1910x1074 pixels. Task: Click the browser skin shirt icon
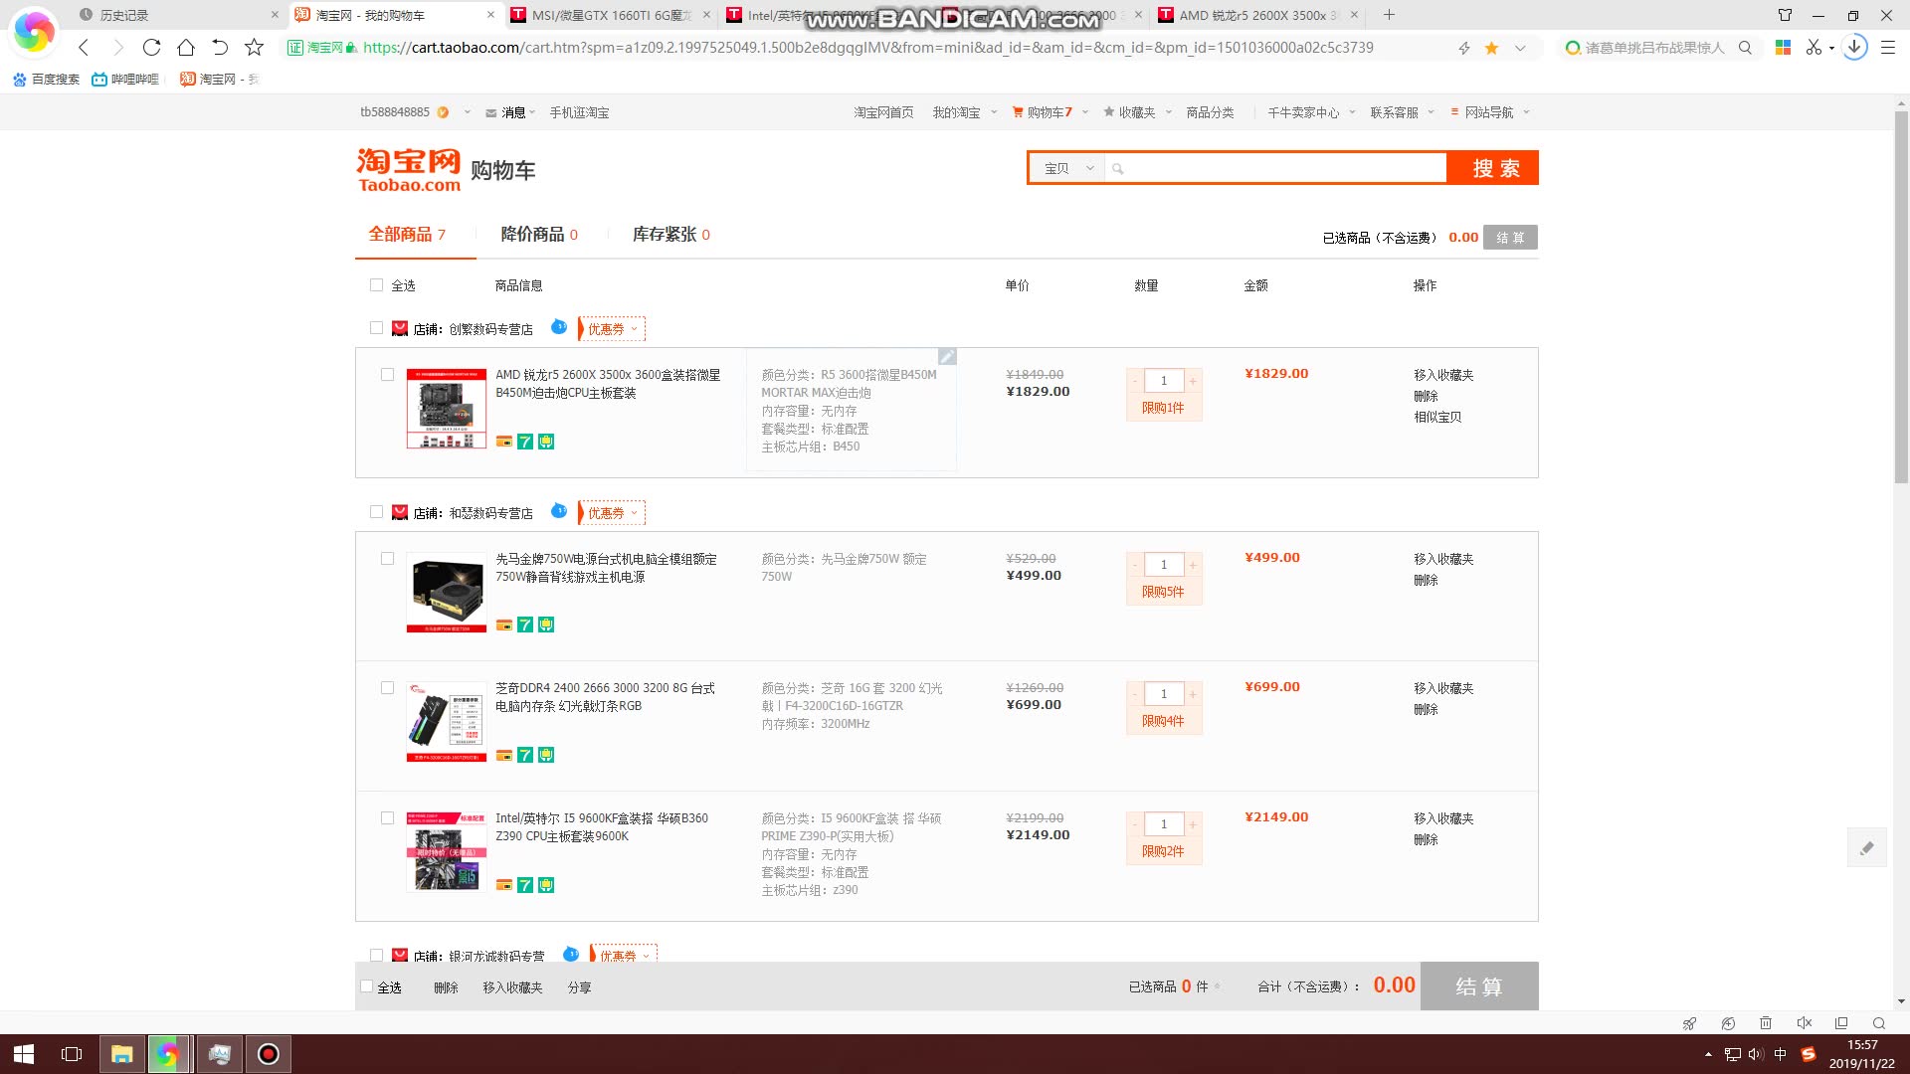(1785, 15)
